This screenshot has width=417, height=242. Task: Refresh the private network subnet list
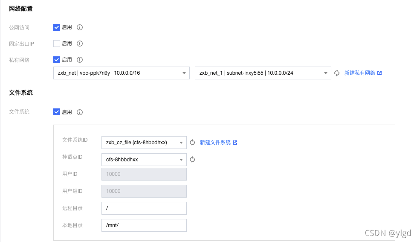click(337, 73)
